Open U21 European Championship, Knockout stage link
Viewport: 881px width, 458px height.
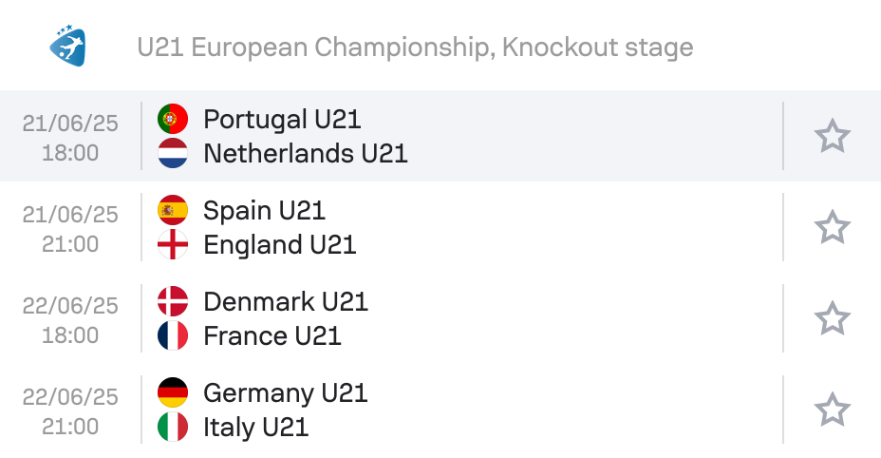pyautogui.click(x=415, y=48)
